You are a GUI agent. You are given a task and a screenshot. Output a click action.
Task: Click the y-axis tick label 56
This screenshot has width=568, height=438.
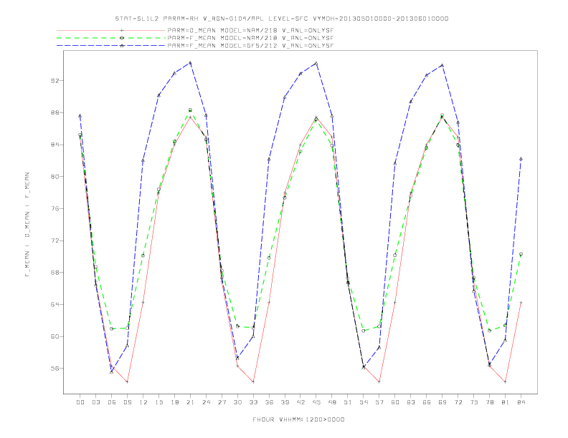coord(55,369)
